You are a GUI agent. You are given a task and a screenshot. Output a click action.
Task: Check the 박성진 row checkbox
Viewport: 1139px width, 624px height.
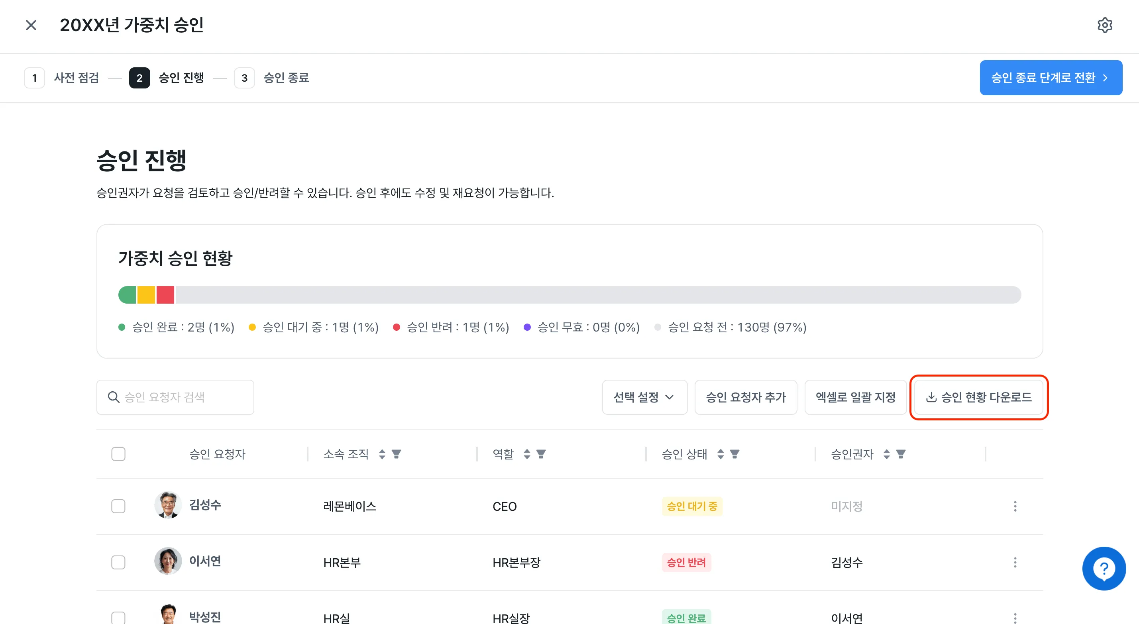point(118,618)
